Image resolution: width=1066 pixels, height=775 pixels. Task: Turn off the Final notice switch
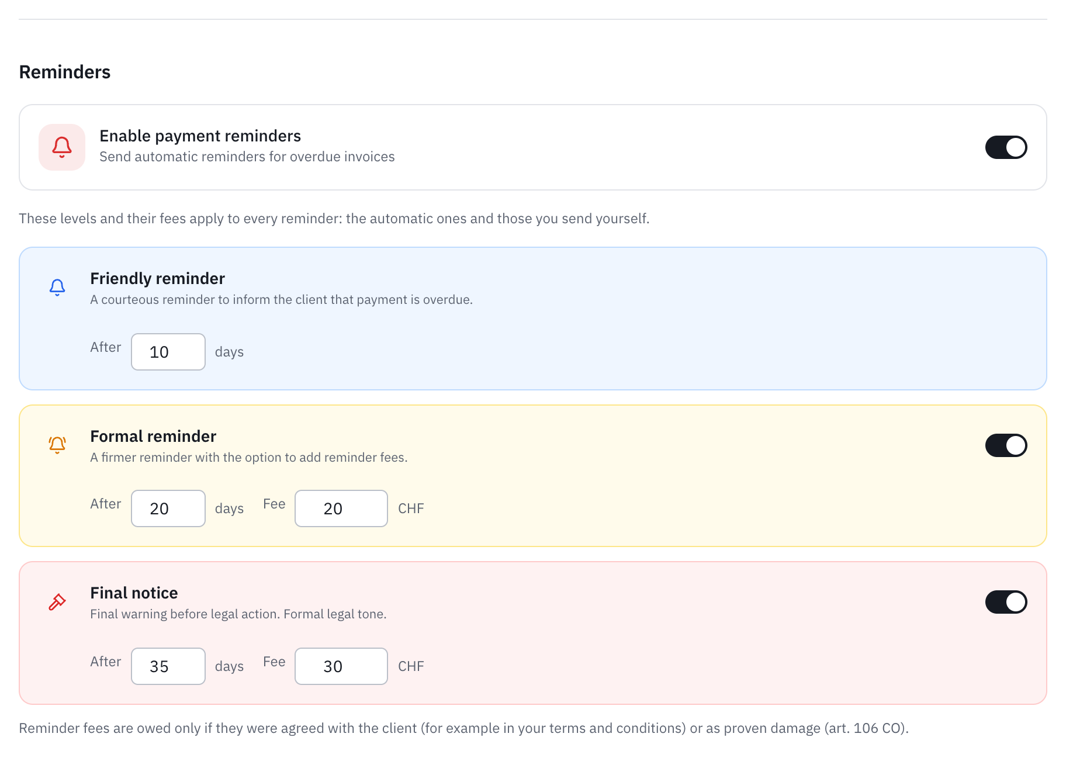pos(1006,602)
